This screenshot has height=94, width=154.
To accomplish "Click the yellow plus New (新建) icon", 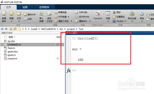I will coord(12,13).
